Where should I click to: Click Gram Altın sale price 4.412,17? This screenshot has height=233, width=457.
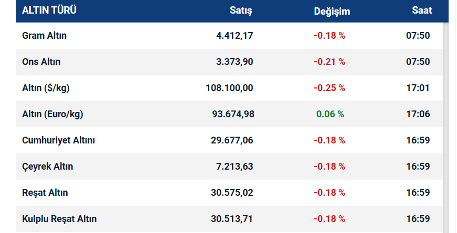[235, 36]
